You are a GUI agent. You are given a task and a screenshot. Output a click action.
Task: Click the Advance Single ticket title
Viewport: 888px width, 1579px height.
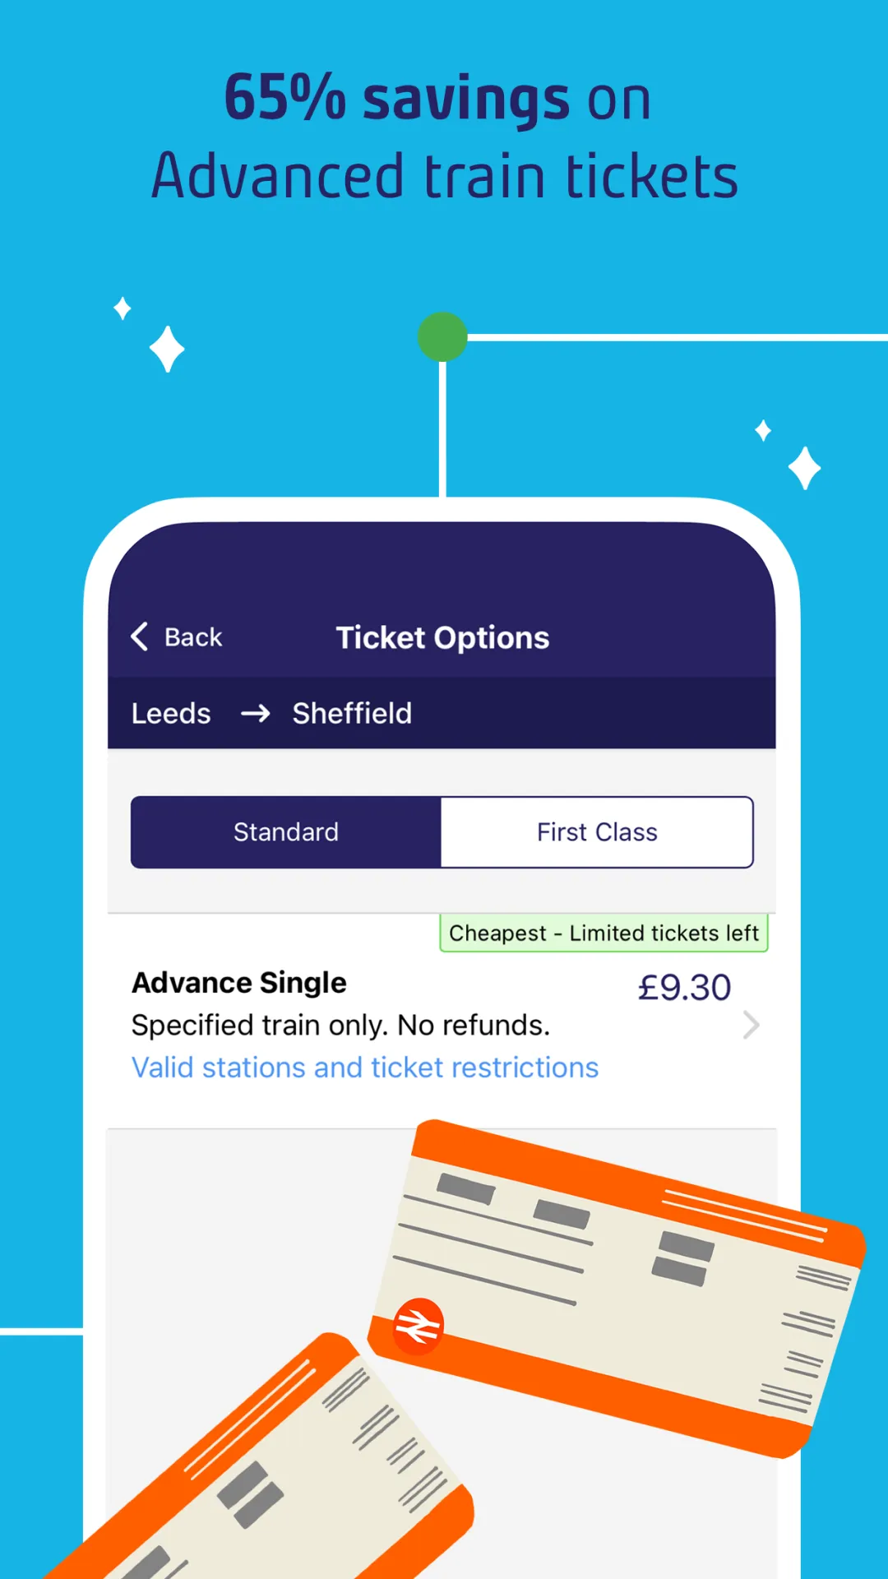click(239, 983)
